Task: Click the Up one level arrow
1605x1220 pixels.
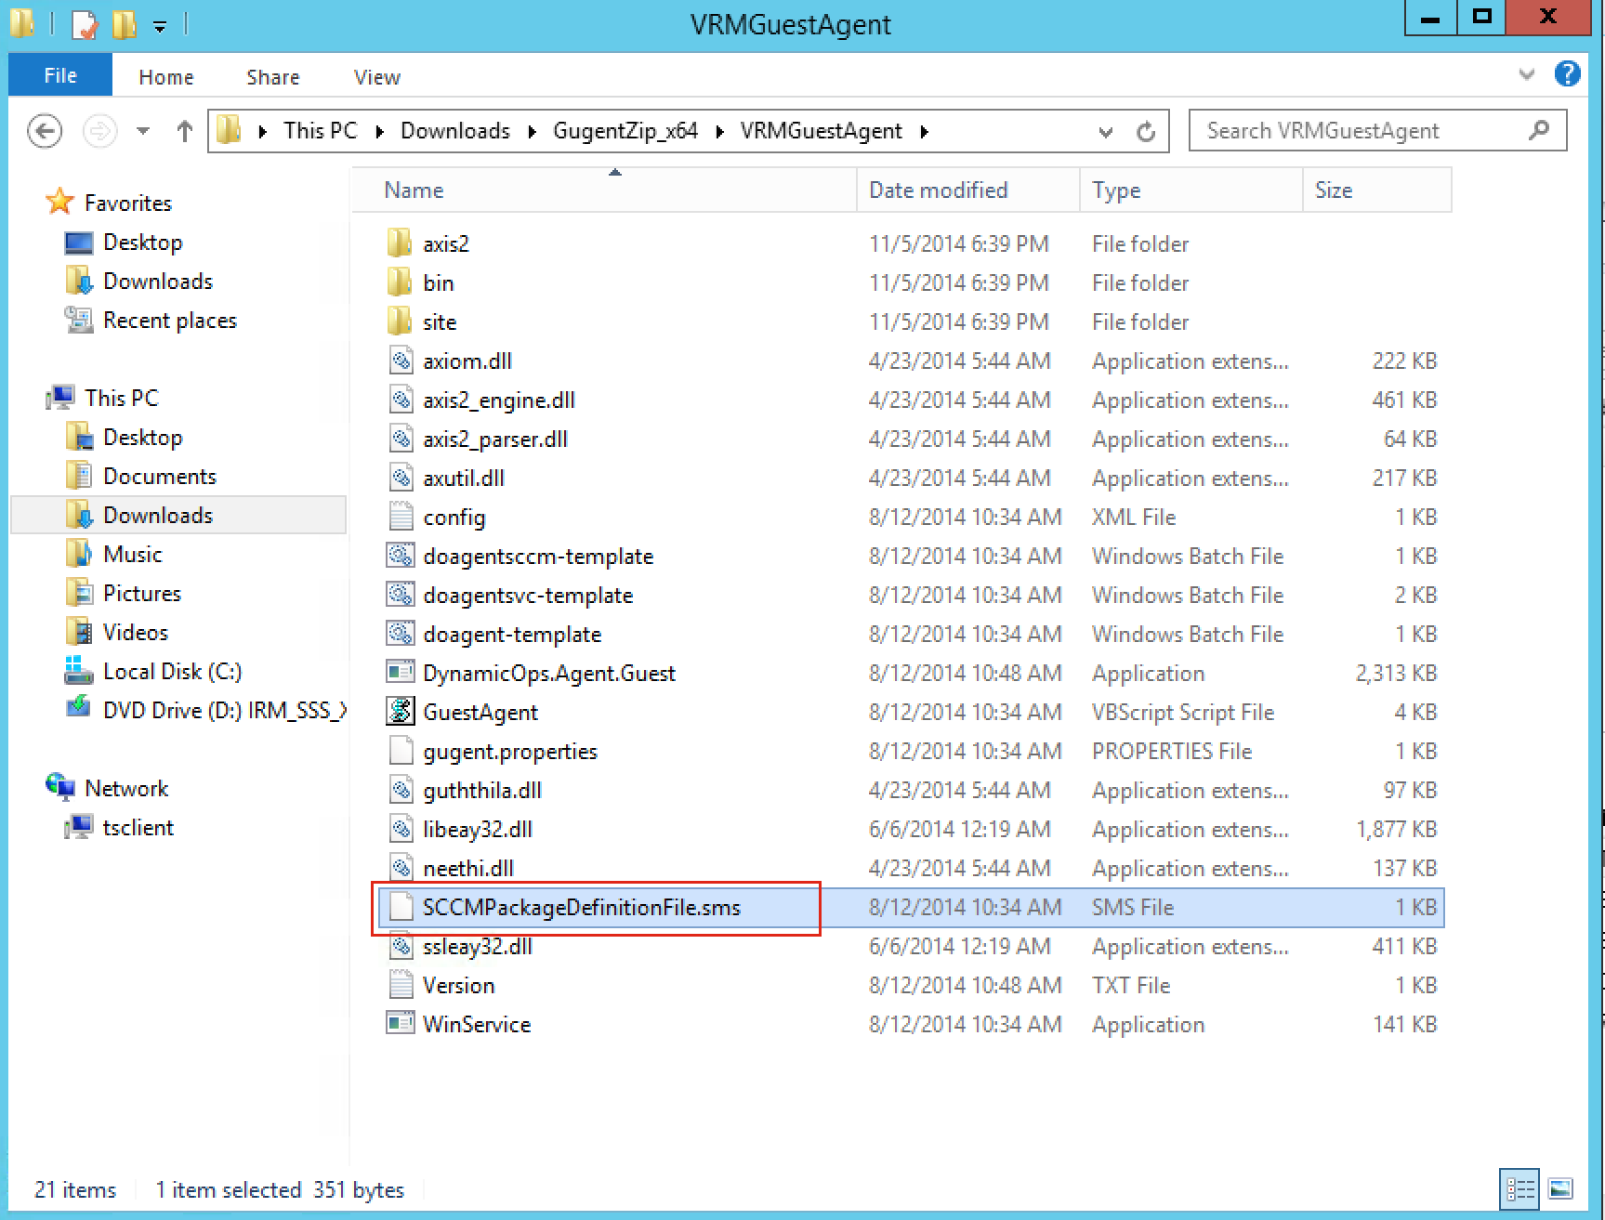Action: 184,131
